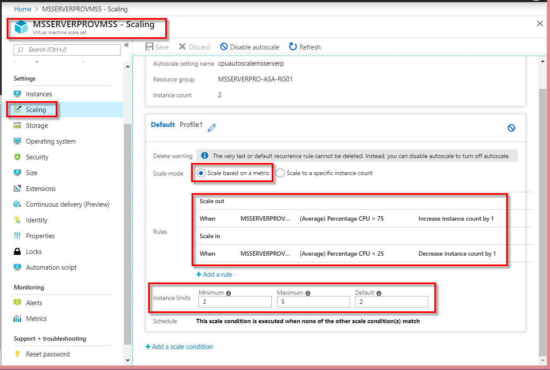550x370 pixels.
Task: Open the Metrics monitoring page
Action: coord(36,319)
